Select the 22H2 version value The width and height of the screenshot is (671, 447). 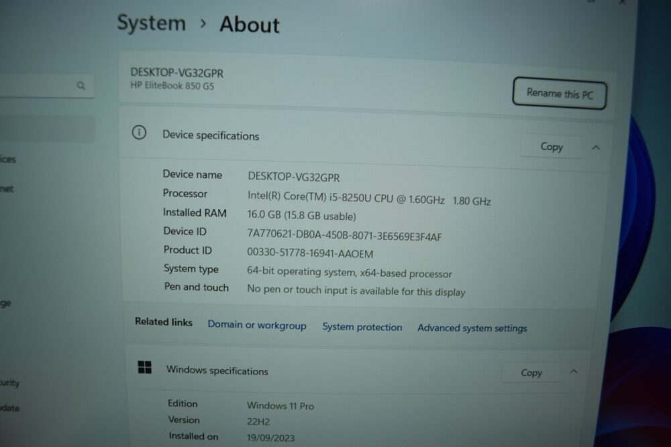(x=258, y=422)
